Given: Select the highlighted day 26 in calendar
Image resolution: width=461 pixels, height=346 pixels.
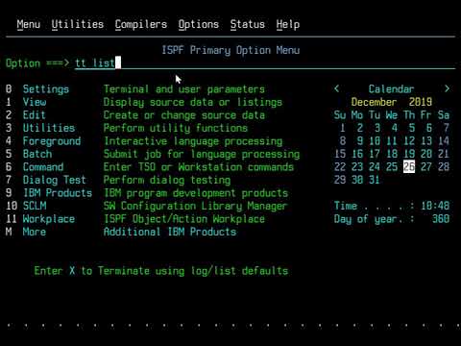Looking at the screenshot, I should [x=409, y=167].
